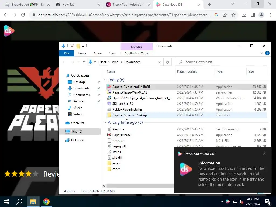Image resolution: width=276 pixels, height=207 pixels.
Task: Open Explorer help question mark
Action: (267, 53)
